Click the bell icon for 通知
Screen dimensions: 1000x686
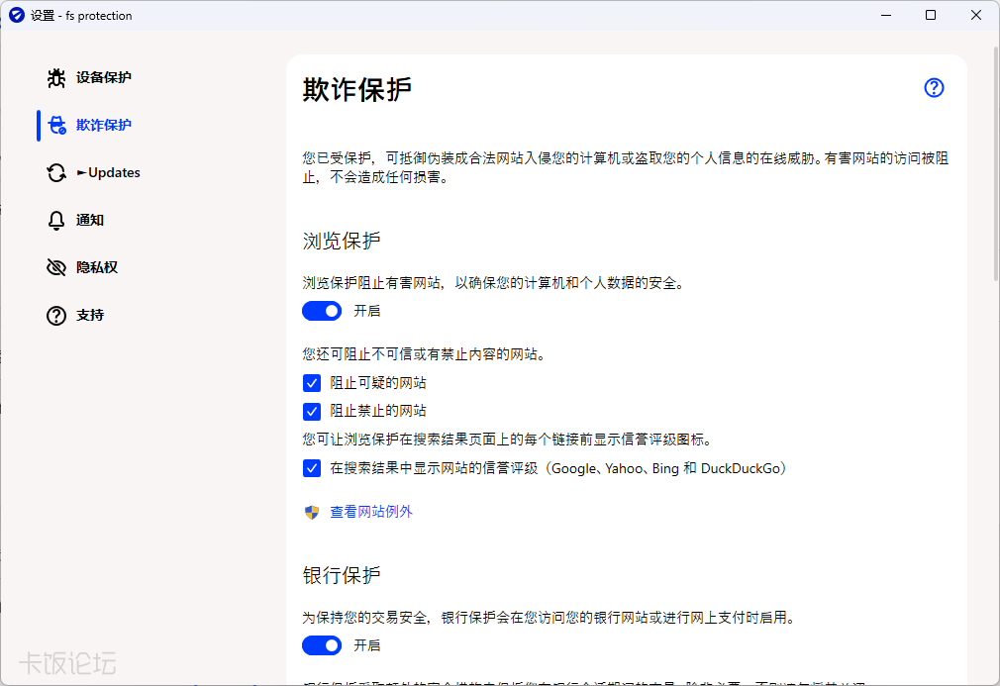tap(56, 221)
